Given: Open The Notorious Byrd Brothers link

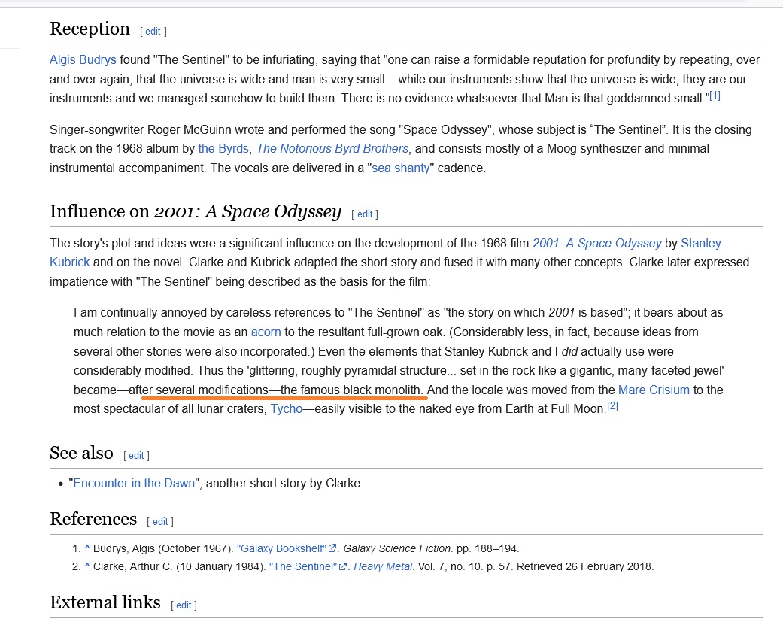Looking at the screenshot, I should click(332, 149).
